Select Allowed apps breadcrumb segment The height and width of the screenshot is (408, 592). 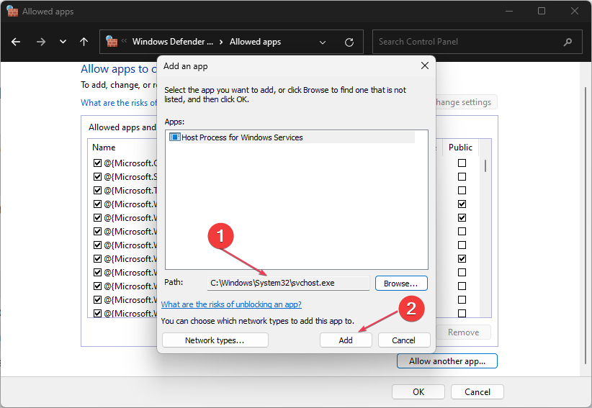pos(255,42)
